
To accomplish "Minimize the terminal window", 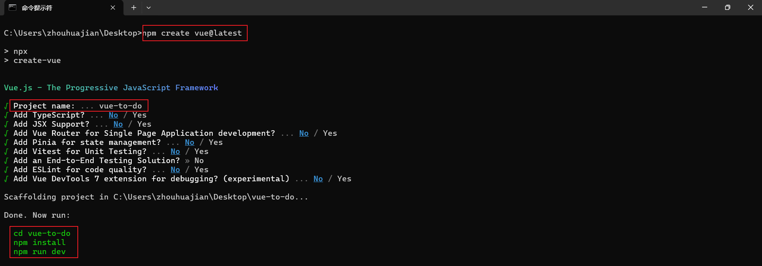I will point(704,8).
